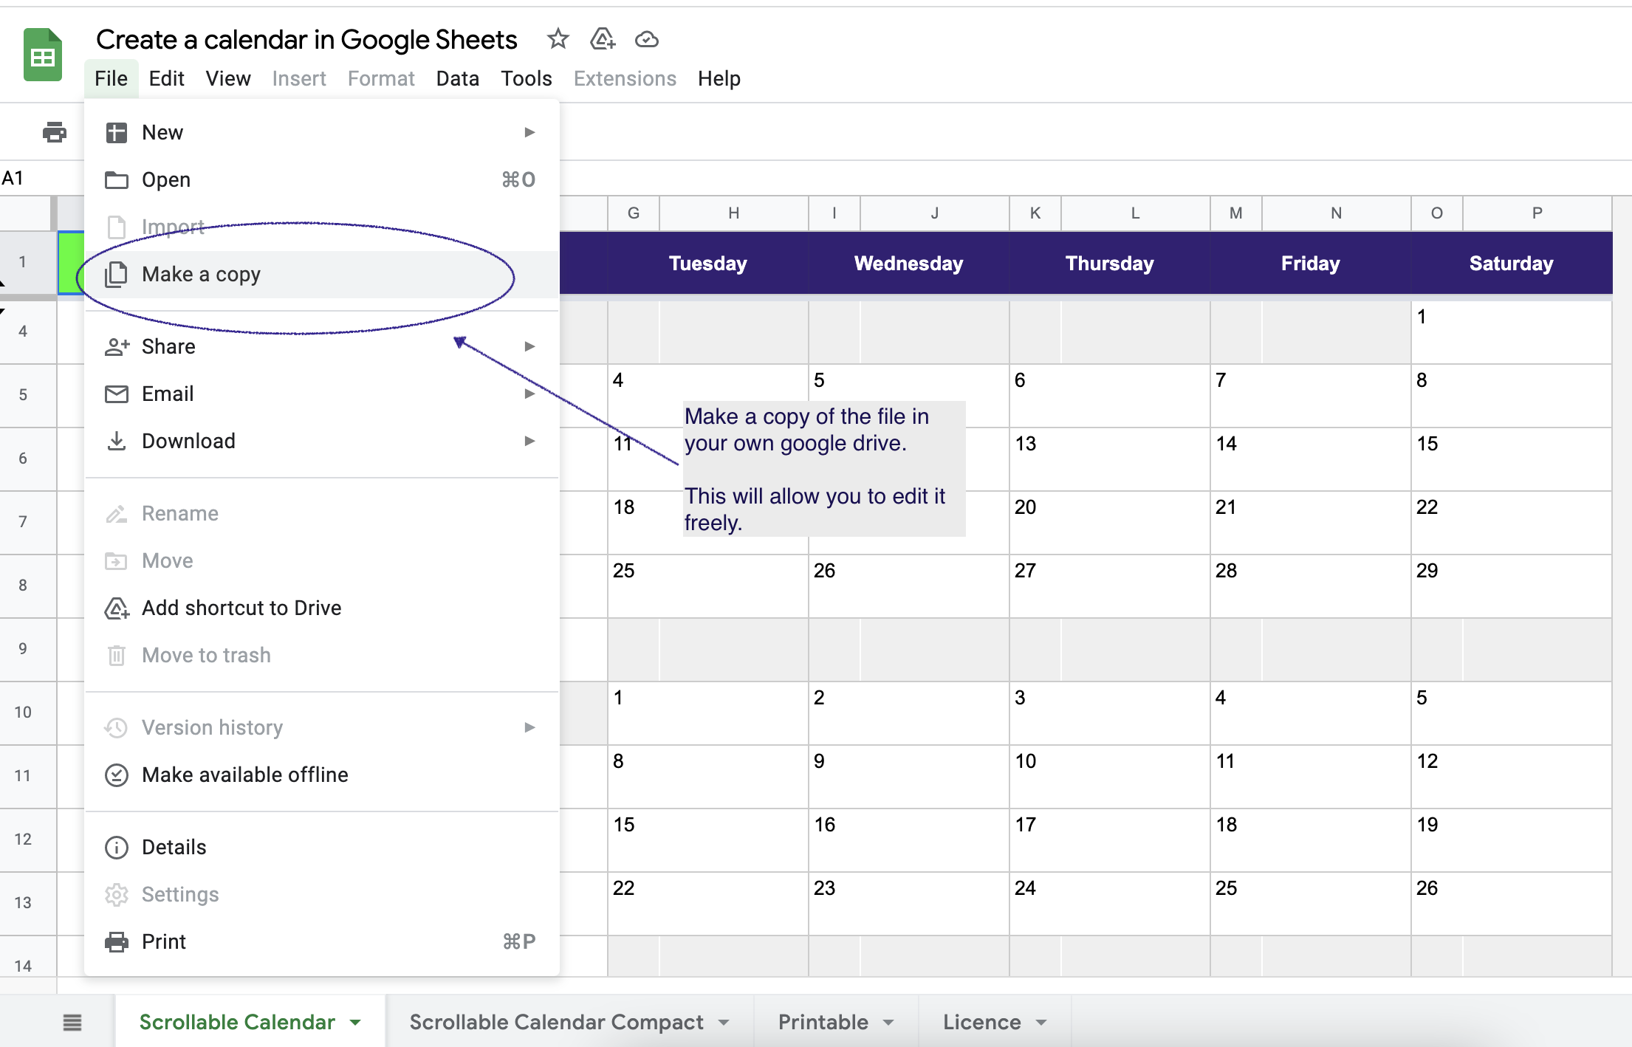Click the Tuesday header cell
The width and height of the screenshot is (1632, 1047).
coord(707,264)
